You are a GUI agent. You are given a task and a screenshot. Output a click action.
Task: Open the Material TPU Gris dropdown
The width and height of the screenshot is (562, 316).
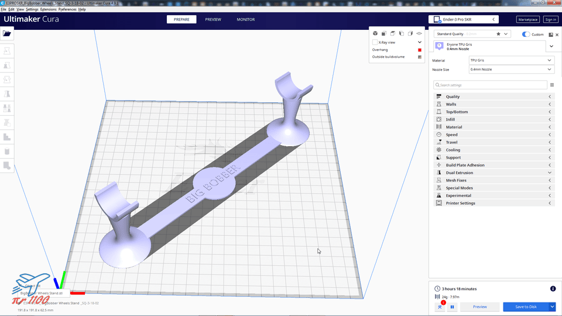click(x=512, y=60)
